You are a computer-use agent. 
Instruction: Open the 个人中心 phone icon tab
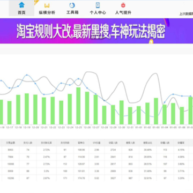pyautogui.click(x=98, y=8)
